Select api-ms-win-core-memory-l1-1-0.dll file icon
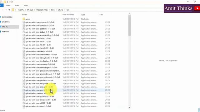Image resolution: width=200 pixels, height=112 pixels. 24,64
